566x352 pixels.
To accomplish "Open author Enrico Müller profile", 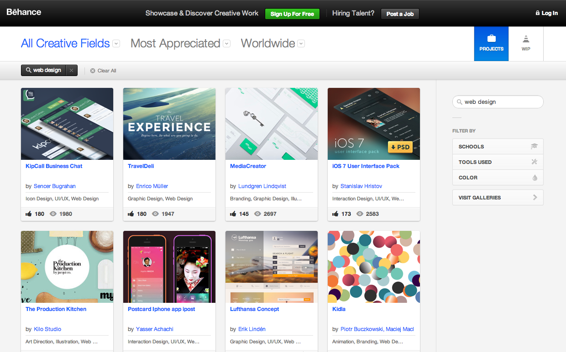I will (152, 186).
